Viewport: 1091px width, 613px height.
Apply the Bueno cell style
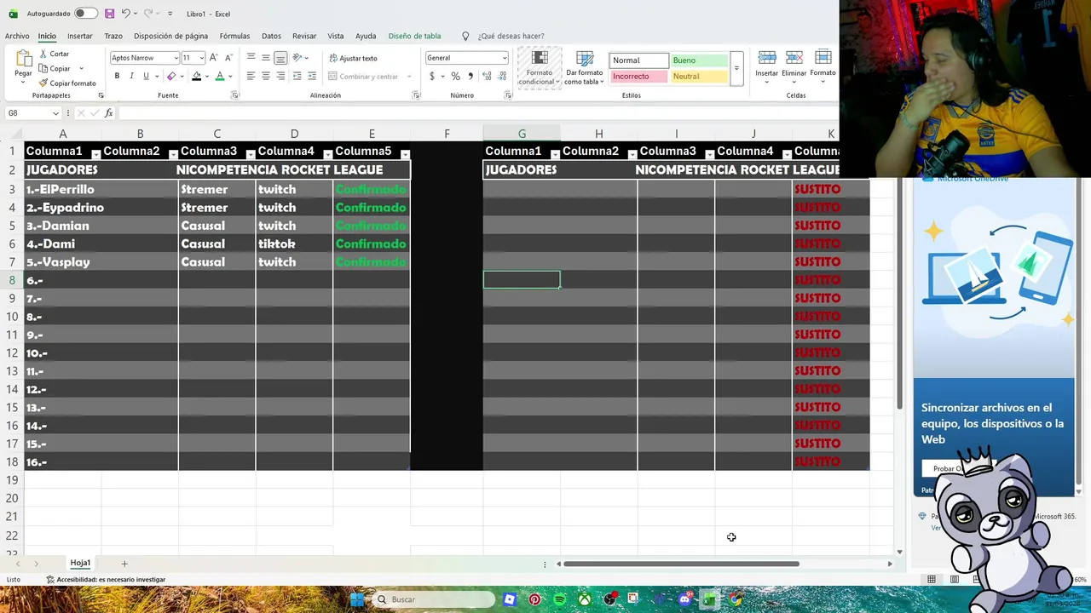point(699,60)
